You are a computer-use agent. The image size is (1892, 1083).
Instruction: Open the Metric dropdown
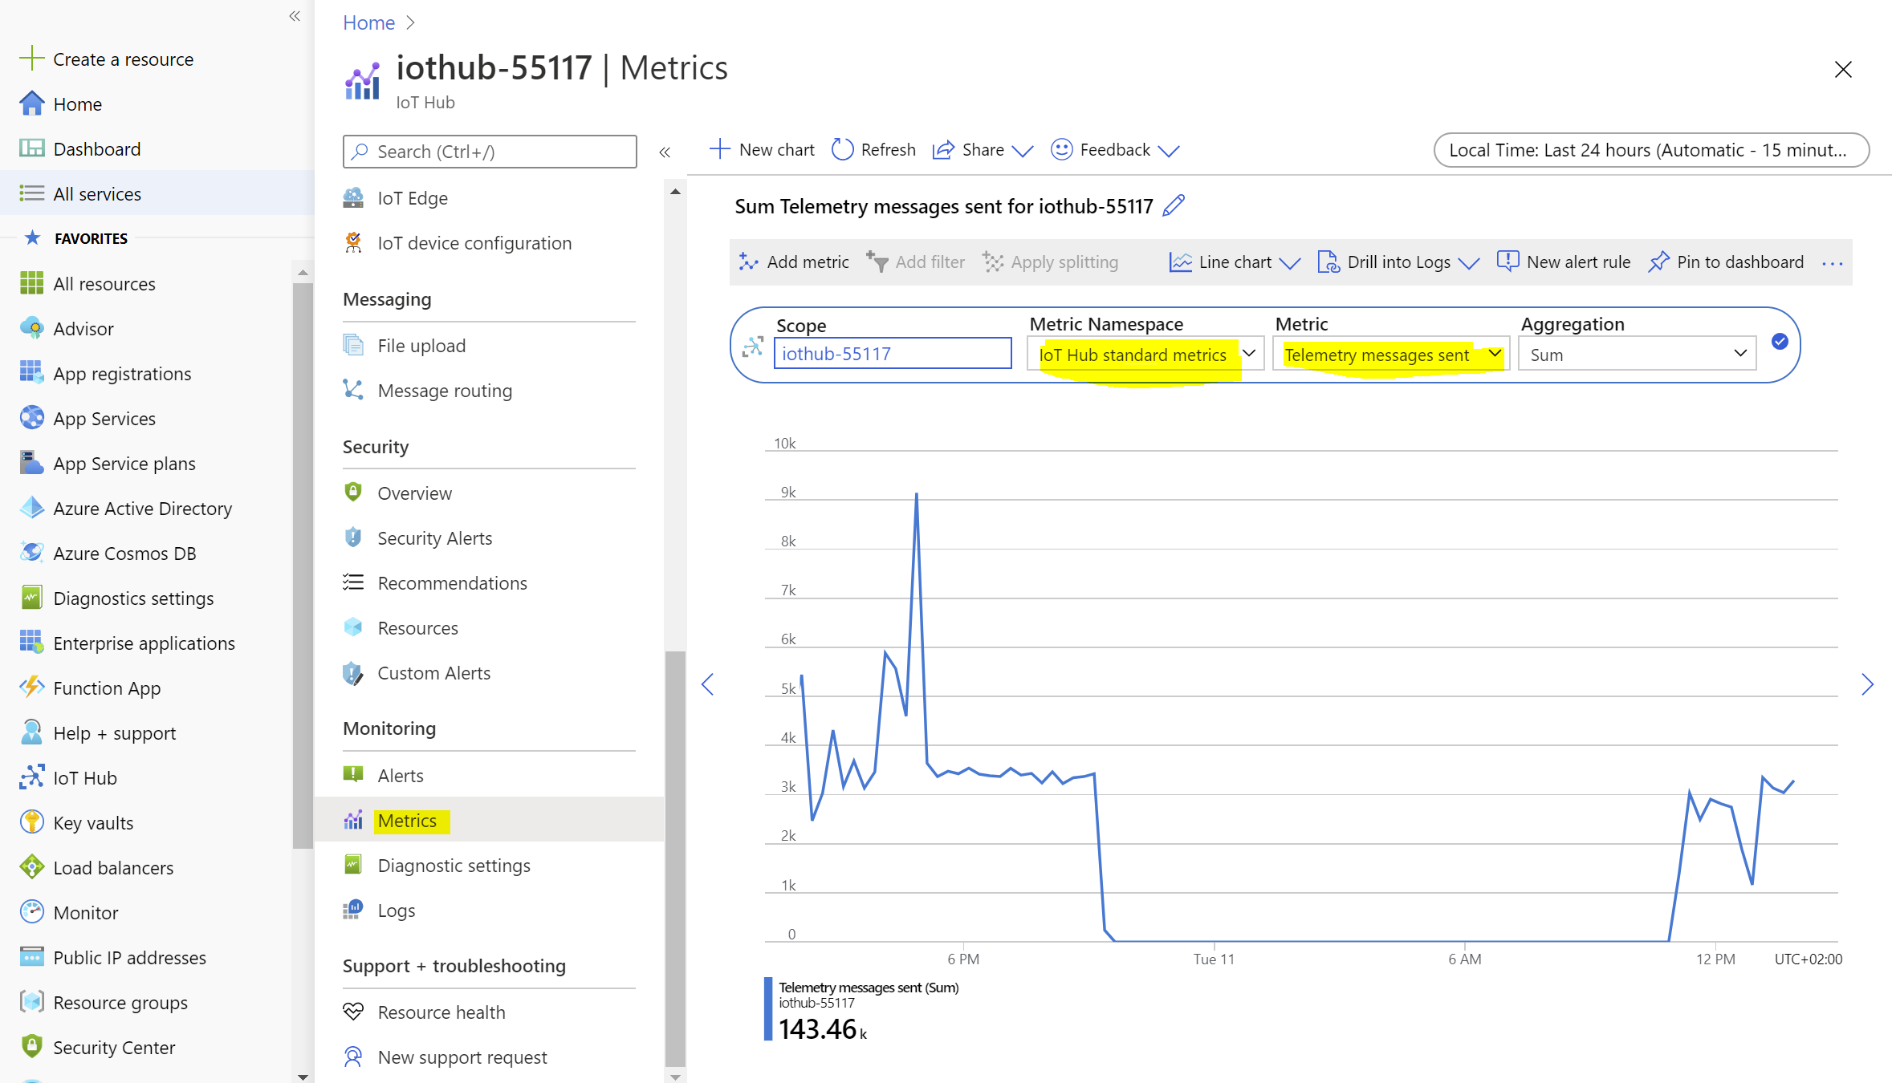(1391, 354)
